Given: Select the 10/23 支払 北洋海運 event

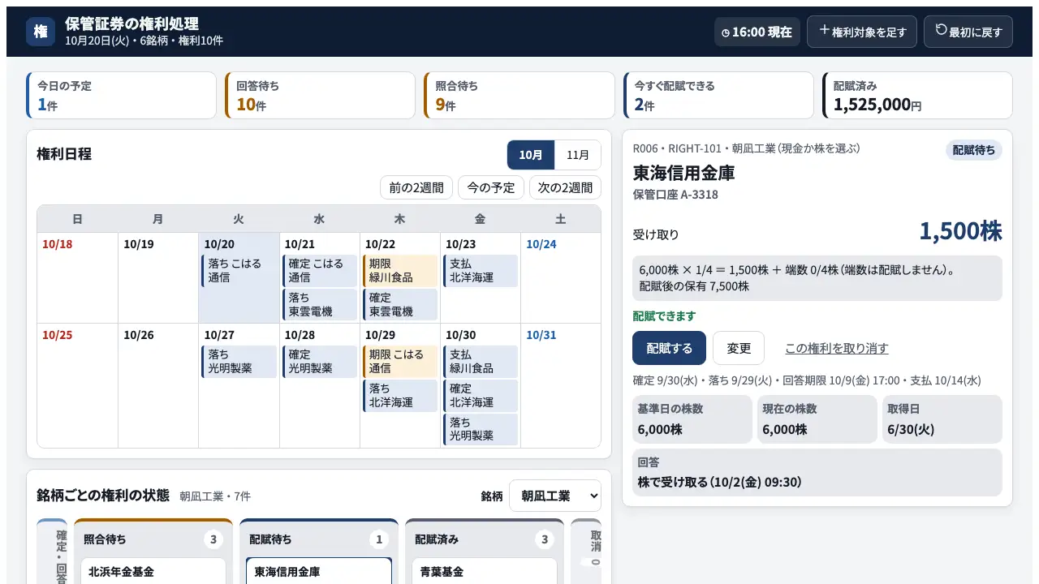Looking at the screenshot, I should click(x=481, y=271).
